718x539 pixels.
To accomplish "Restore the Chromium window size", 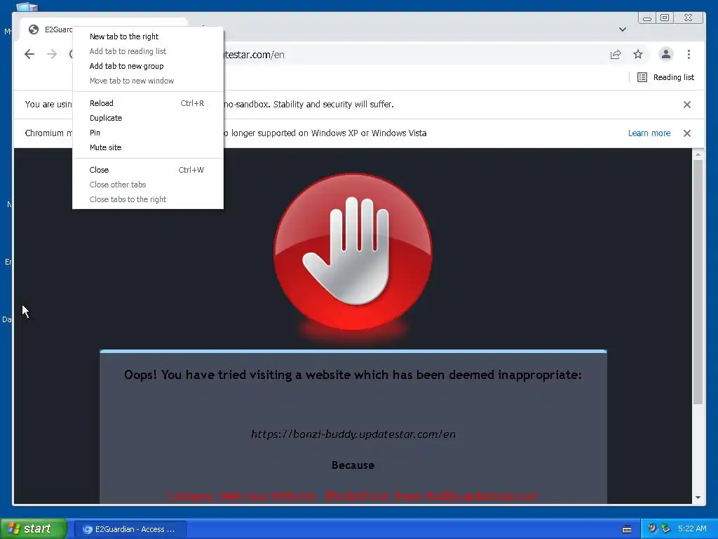I will click(665, 18).
